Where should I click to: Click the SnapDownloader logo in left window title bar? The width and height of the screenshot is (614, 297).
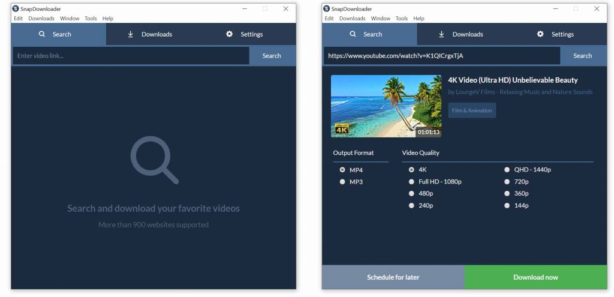[15, 8]
